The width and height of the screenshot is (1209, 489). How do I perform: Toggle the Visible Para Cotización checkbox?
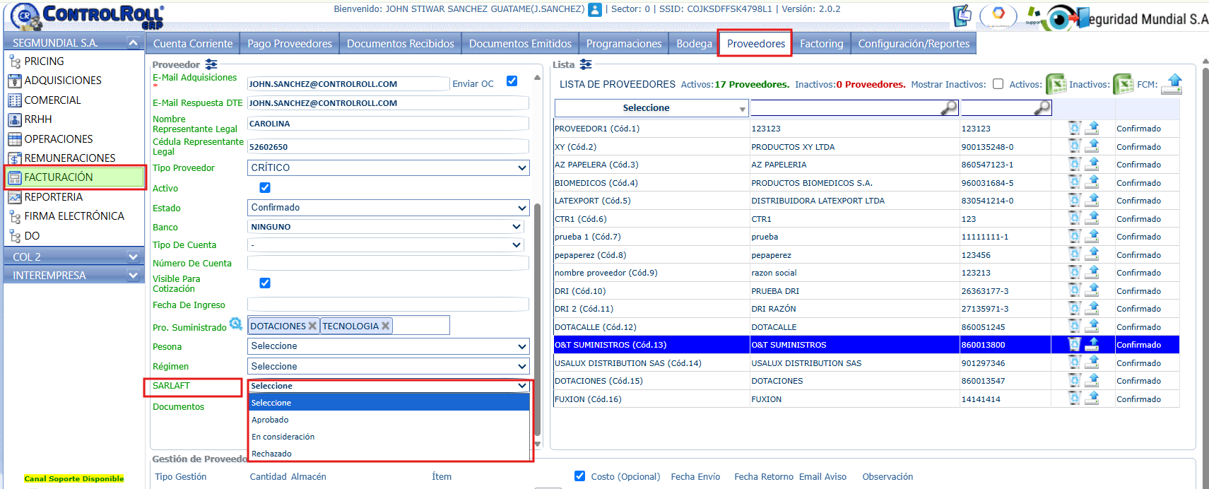[x=265, y=283]
